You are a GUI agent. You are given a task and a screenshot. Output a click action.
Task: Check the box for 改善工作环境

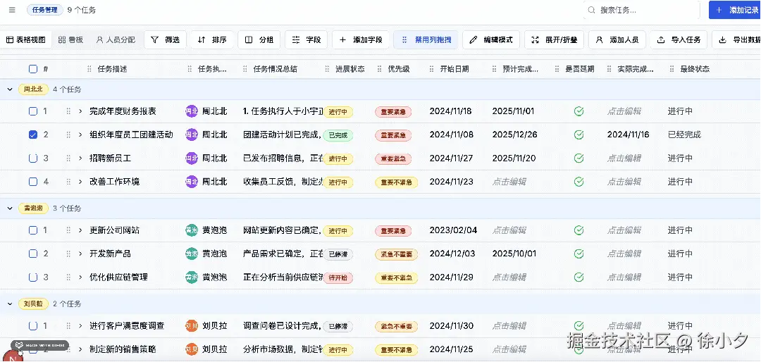click(33, 182)
